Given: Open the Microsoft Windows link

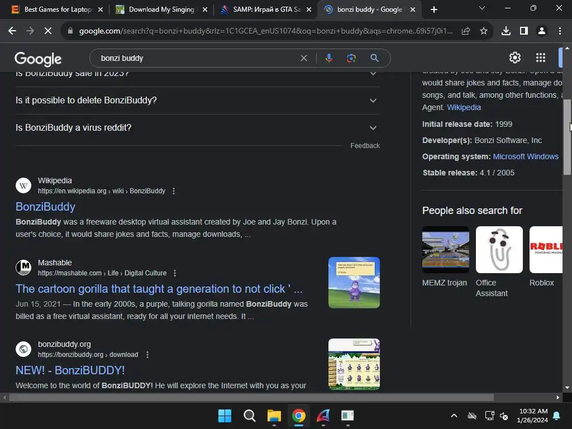Looking at the screenshot, I should [x=526, y=156].
